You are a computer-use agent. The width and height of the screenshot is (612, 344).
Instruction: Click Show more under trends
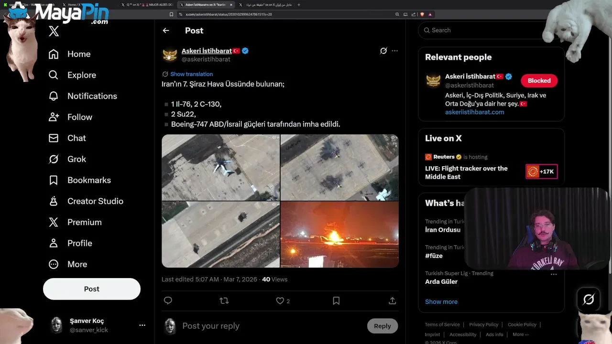(441, 301)
